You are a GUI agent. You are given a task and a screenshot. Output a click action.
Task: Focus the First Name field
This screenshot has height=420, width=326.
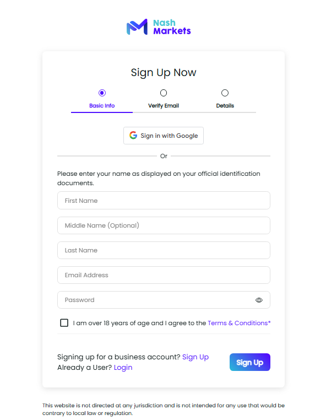[164, 201]
